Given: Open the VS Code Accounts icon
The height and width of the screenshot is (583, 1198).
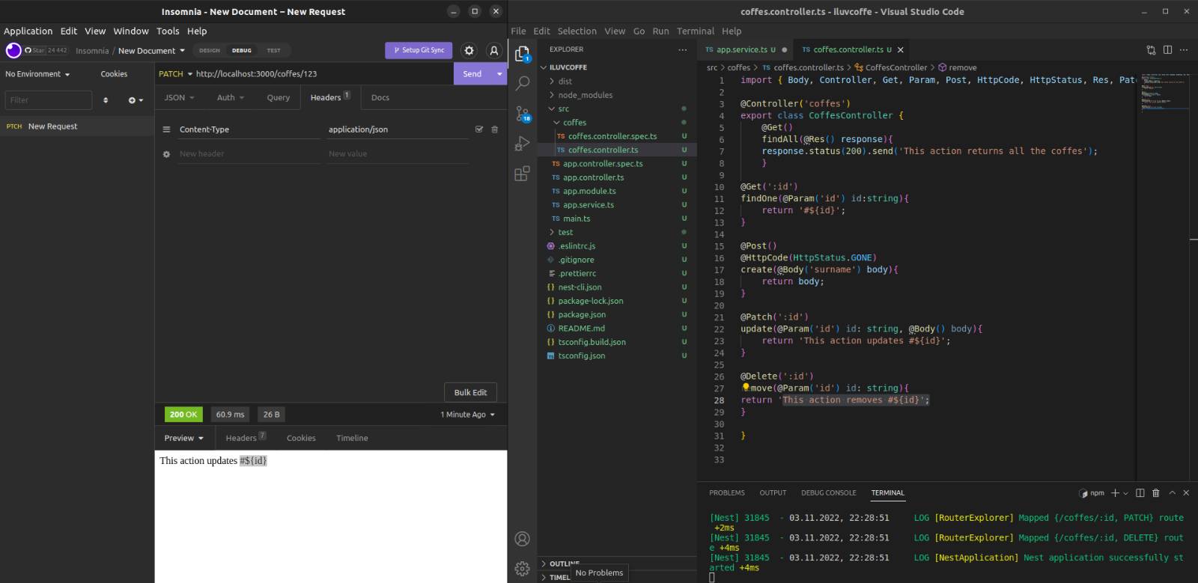Looking at the screenshot, I should click(523, 539).
